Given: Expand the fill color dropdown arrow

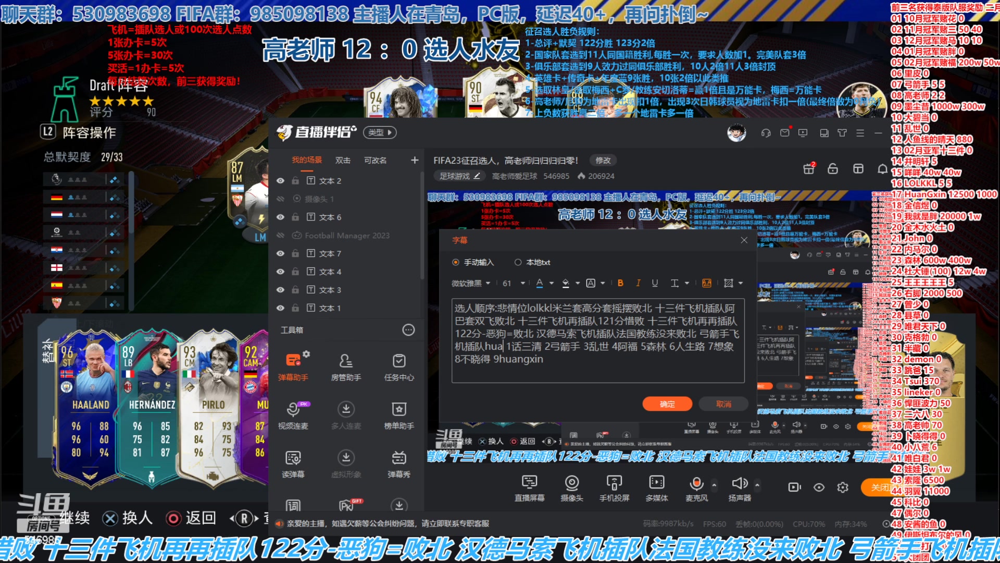Looking at the screenshot, I should 578,283.
